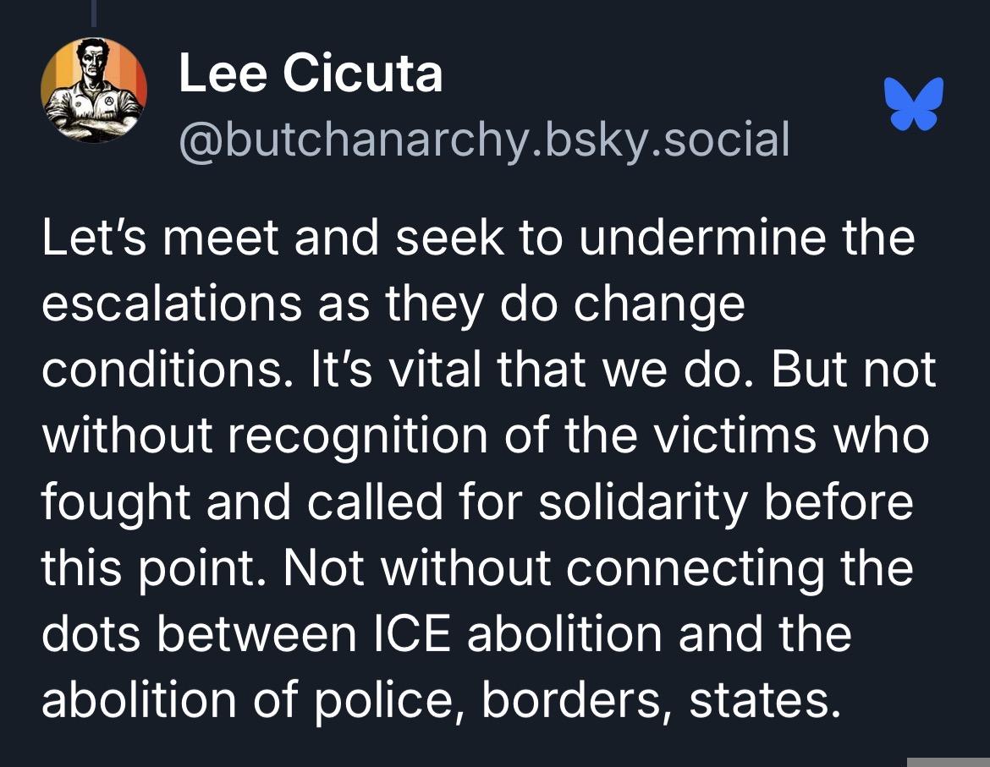The width and height of the screenshot is (990, 767).
Task: Click the display name Lee Cicuta
Action: click(311, 74)
